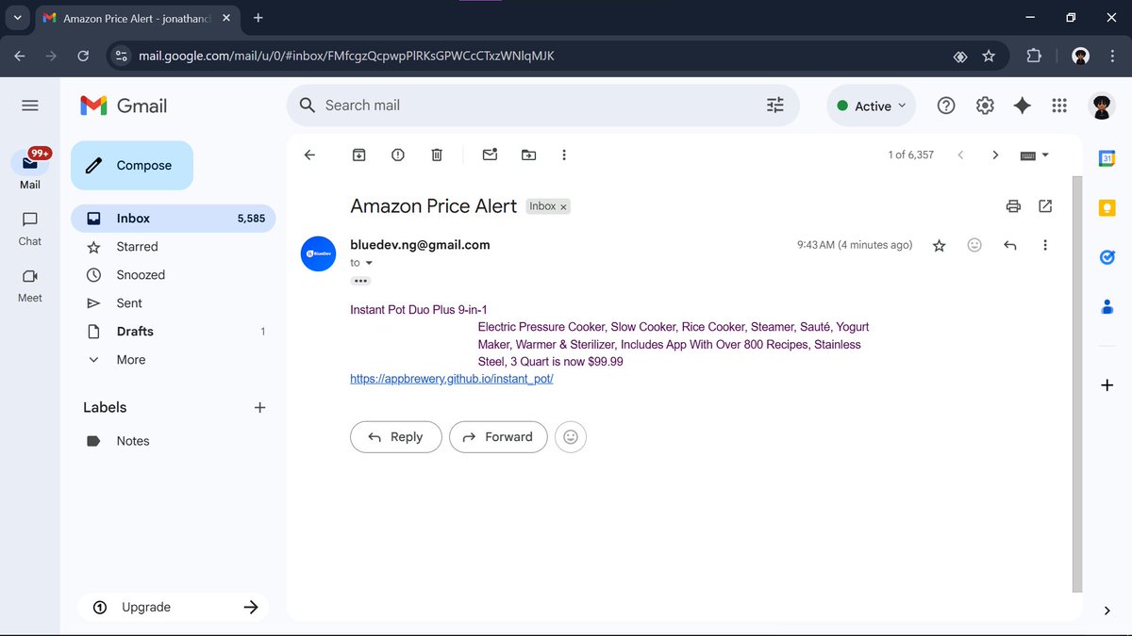Open Google apps grid
The image size is (1132, 636).
pos(1059,106)
